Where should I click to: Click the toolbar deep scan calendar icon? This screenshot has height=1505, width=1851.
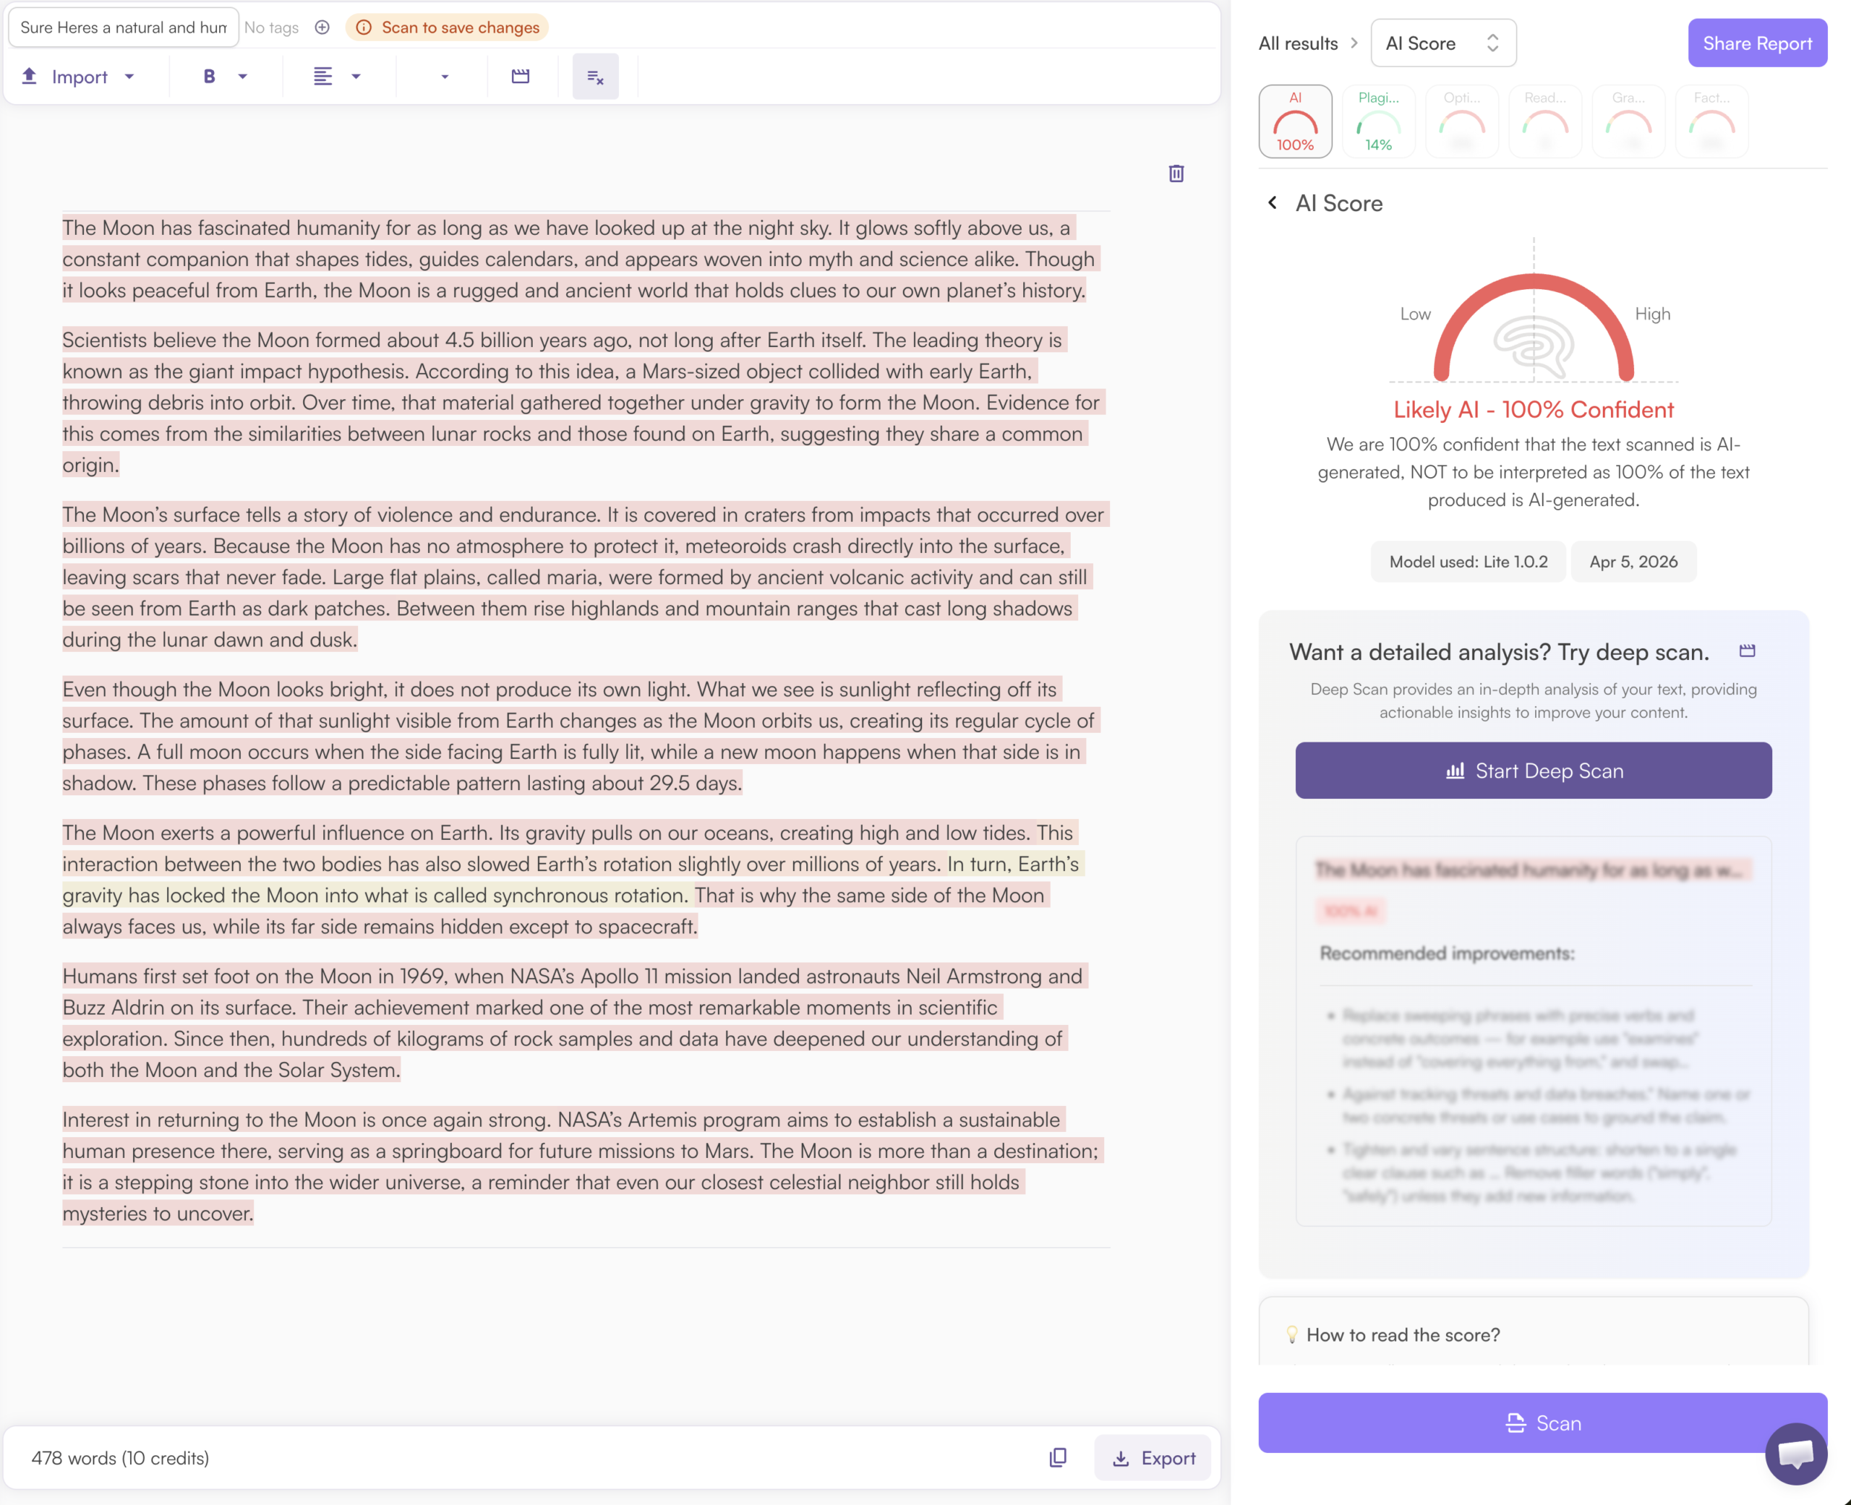[x=520, y=77]
